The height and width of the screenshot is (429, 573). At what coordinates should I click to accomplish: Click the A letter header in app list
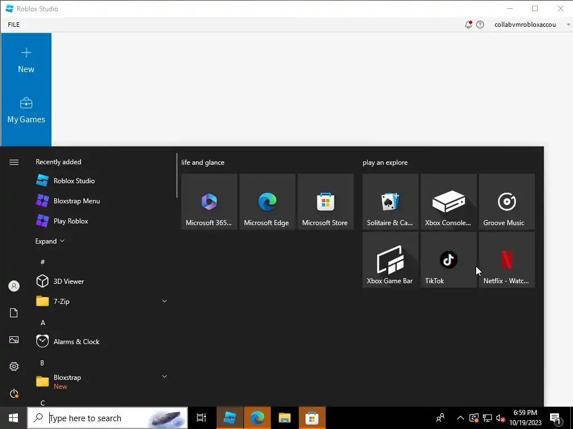[x=43, y=322]
